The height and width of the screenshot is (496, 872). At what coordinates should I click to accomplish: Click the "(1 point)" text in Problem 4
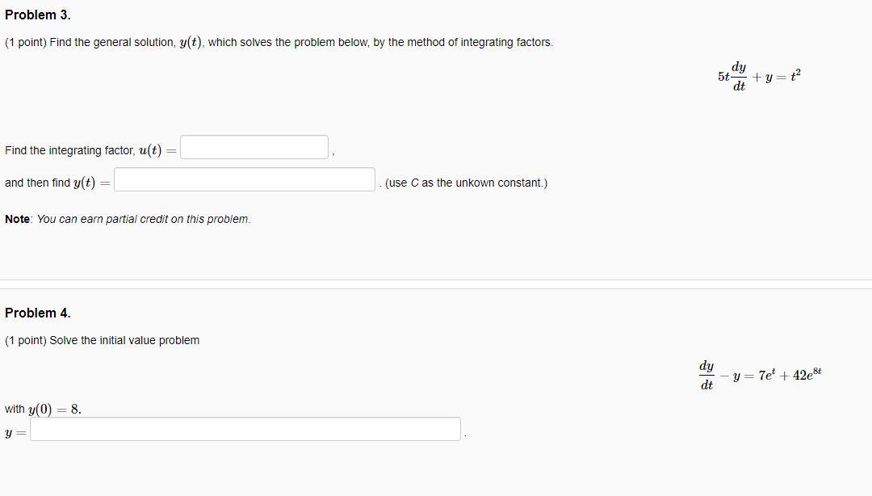click(x=26, y=340)
